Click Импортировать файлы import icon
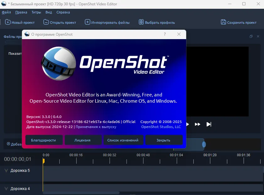 tap(87, 22)
